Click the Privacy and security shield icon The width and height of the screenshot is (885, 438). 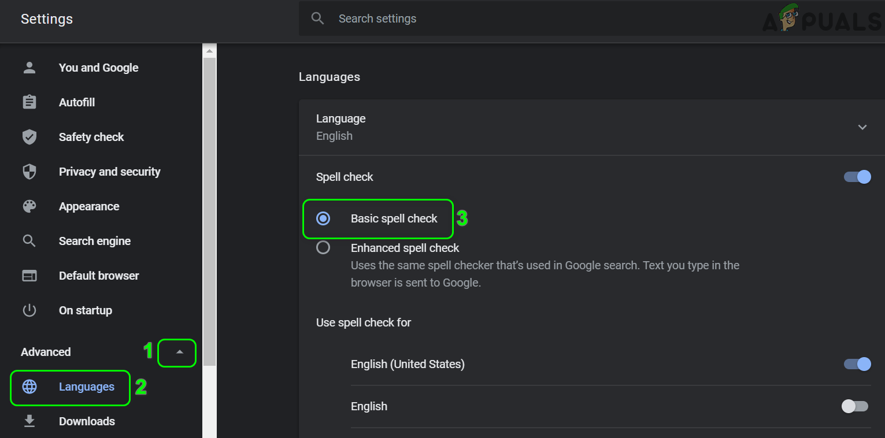29,172
